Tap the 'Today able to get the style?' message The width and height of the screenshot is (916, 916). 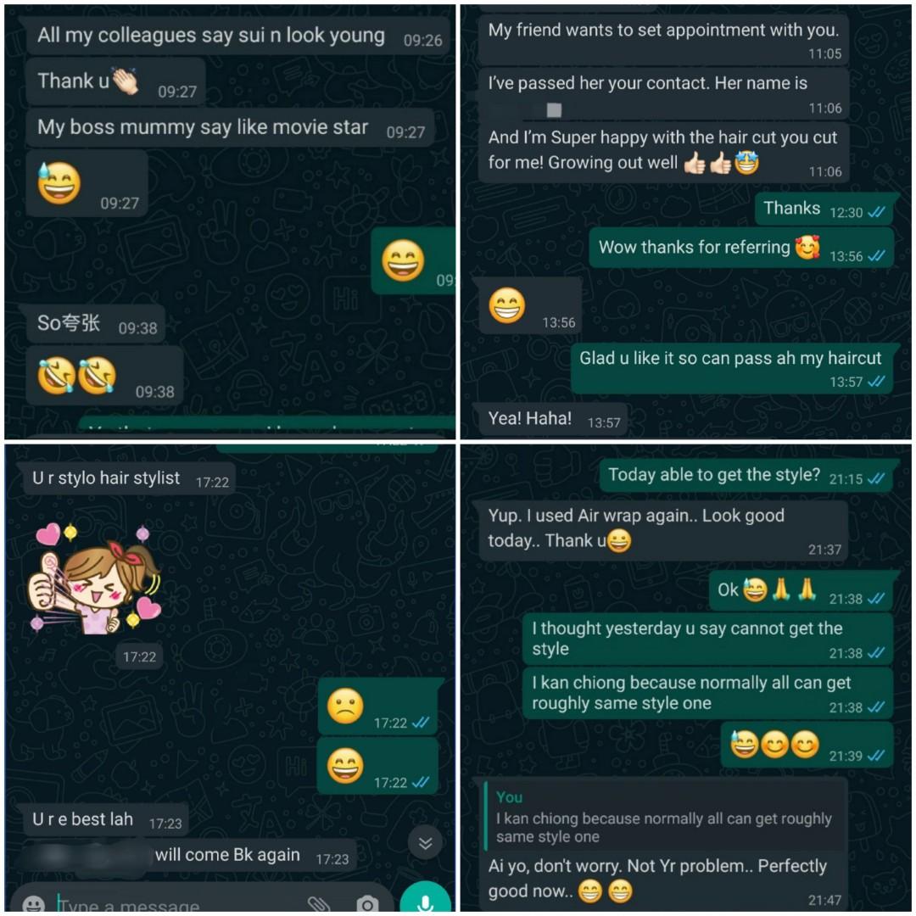tap(746, 476)
